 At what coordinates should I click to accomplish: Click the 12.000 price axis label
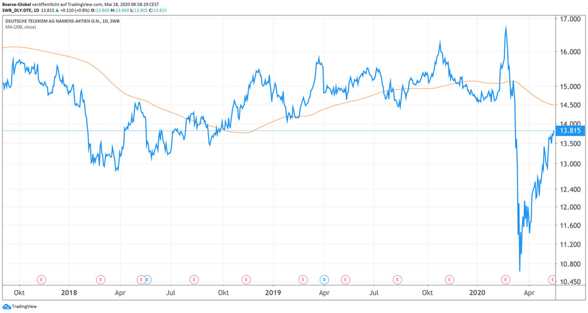[570, 207]
